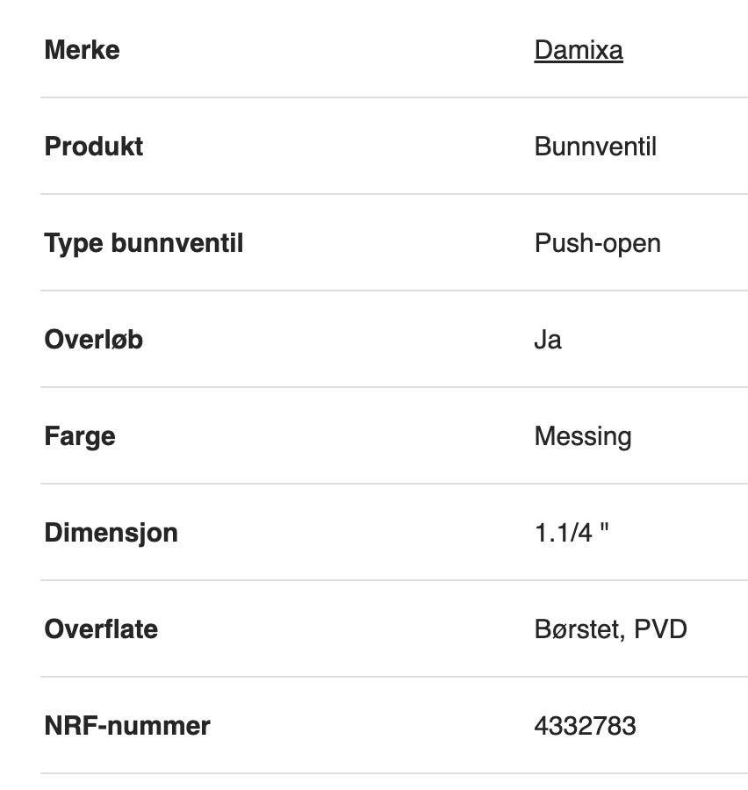Select the Push-open value text
Image resolution: width=748 pixels, height=790 pixels.
pyautogui.click(x=597, y=243)
